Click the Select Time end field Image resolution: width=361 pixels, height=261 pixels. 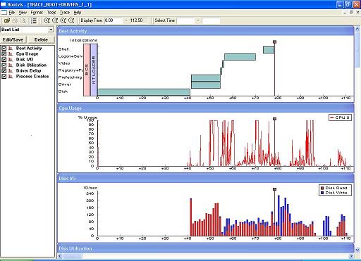coord(211,21)
